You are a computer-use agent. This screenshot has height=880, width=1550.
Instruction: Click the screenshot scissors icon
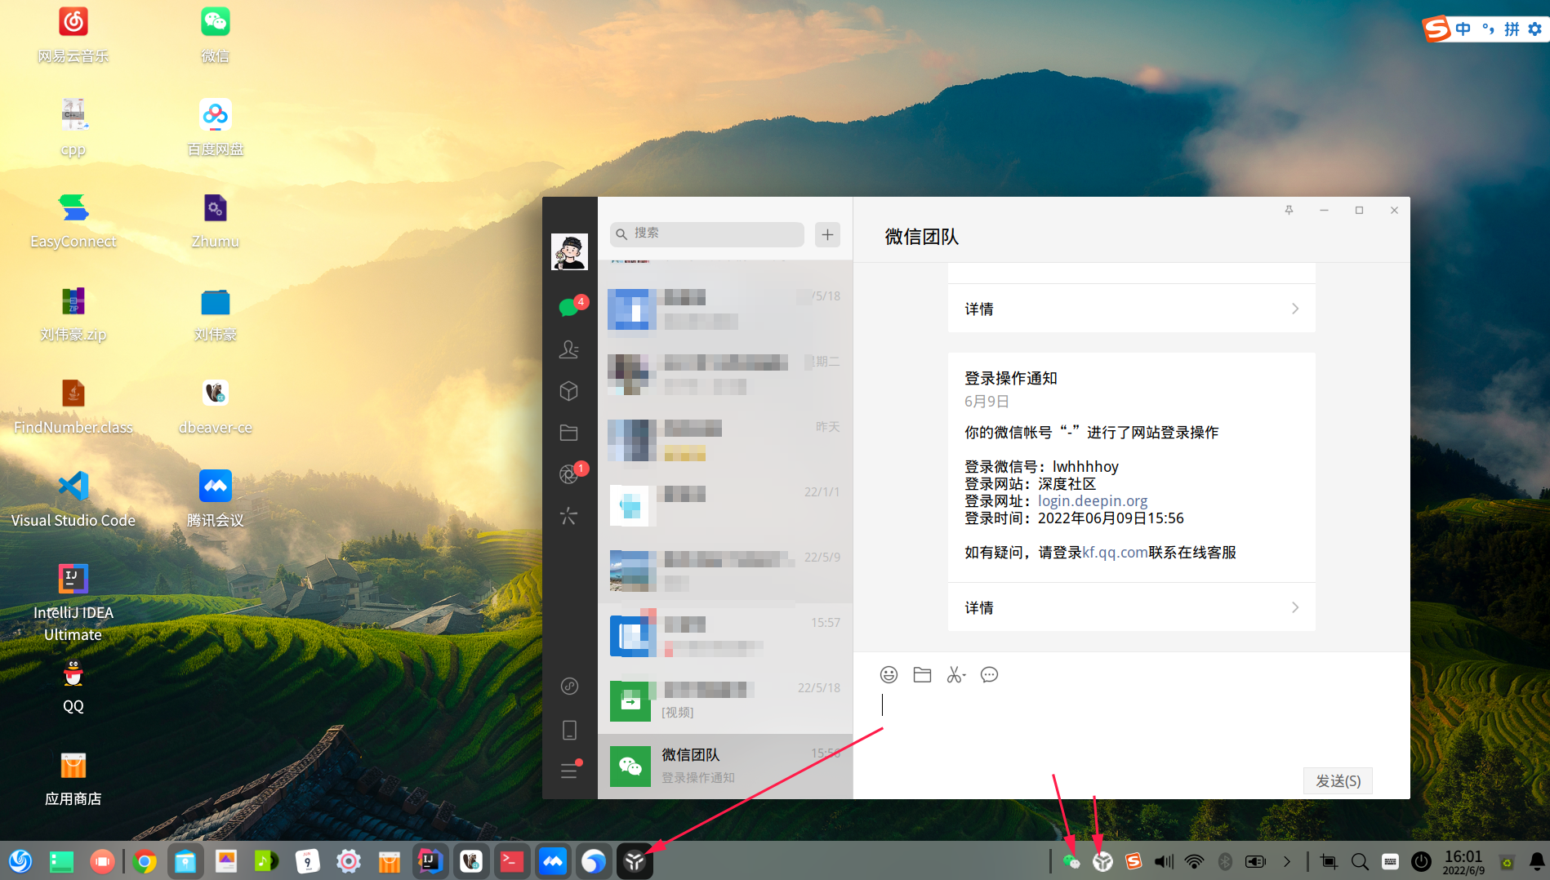(x=955, y=675)
